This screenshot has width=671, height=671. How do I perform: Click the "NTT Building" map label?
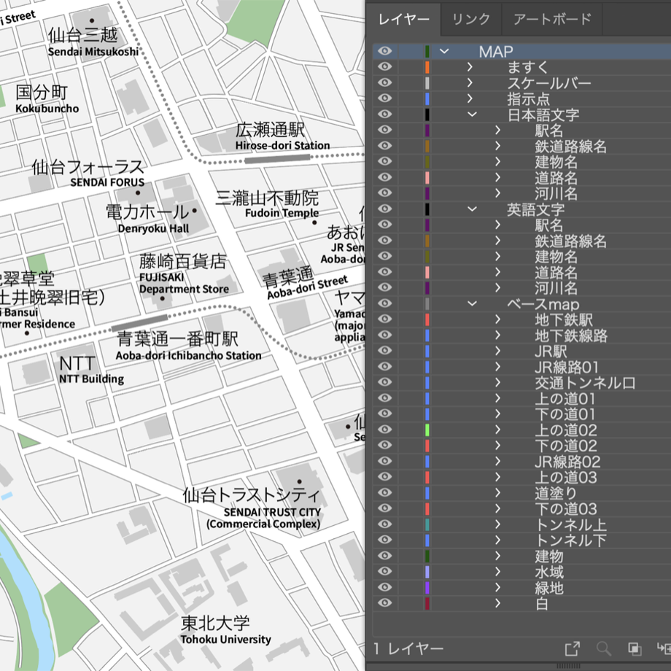click(x=92, y=379)
